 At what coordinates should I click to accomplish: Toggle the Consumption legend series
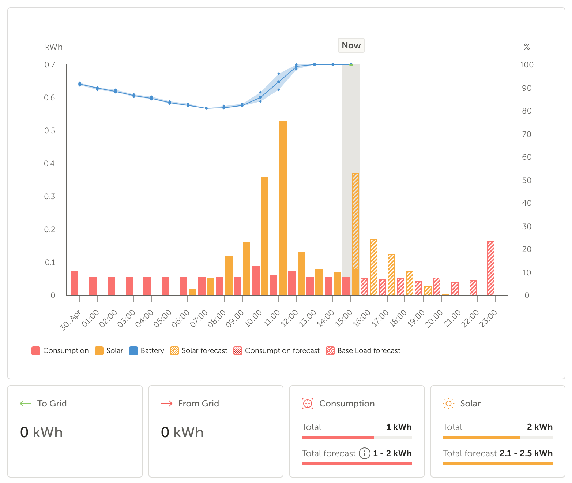click(60, 351)
